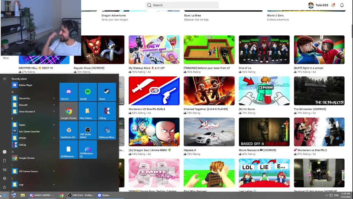
Task: Open the DS4Windows document tile
Action: point(69,149)
